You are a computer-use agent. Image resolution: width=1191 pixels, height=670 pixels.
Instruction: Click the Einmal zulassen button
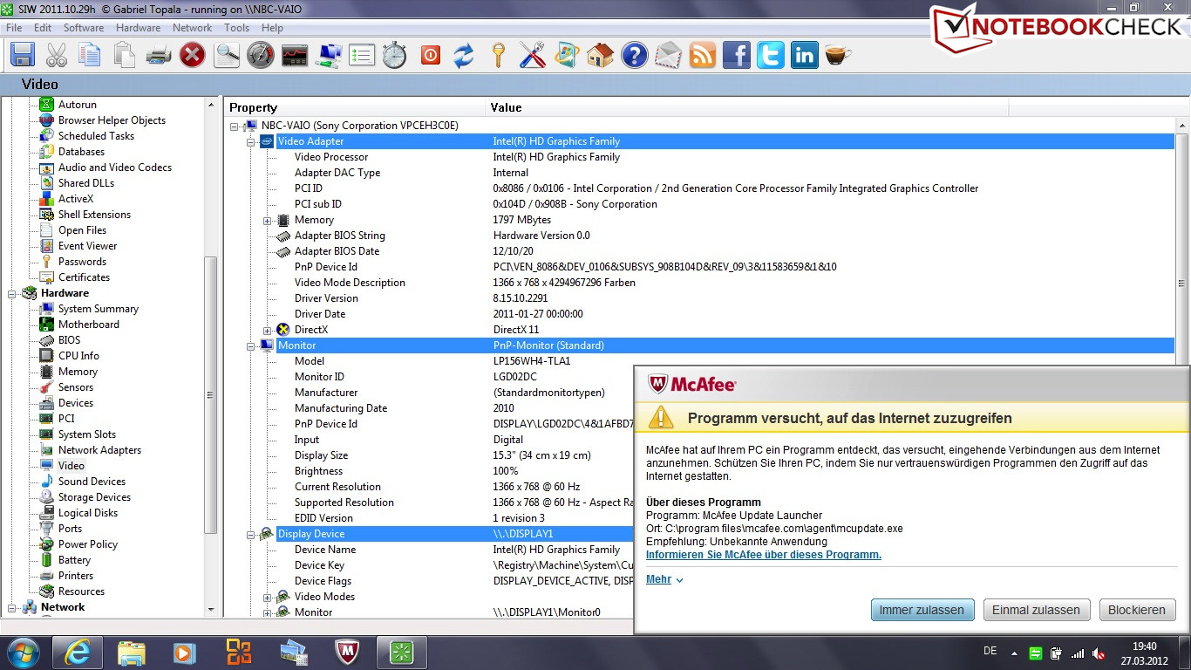point(1036,610)
